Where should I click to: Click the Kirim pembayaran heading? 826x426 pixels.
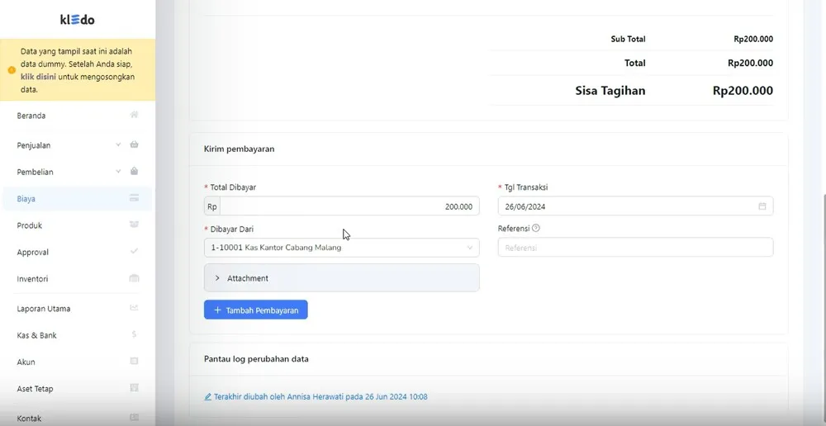240,149
